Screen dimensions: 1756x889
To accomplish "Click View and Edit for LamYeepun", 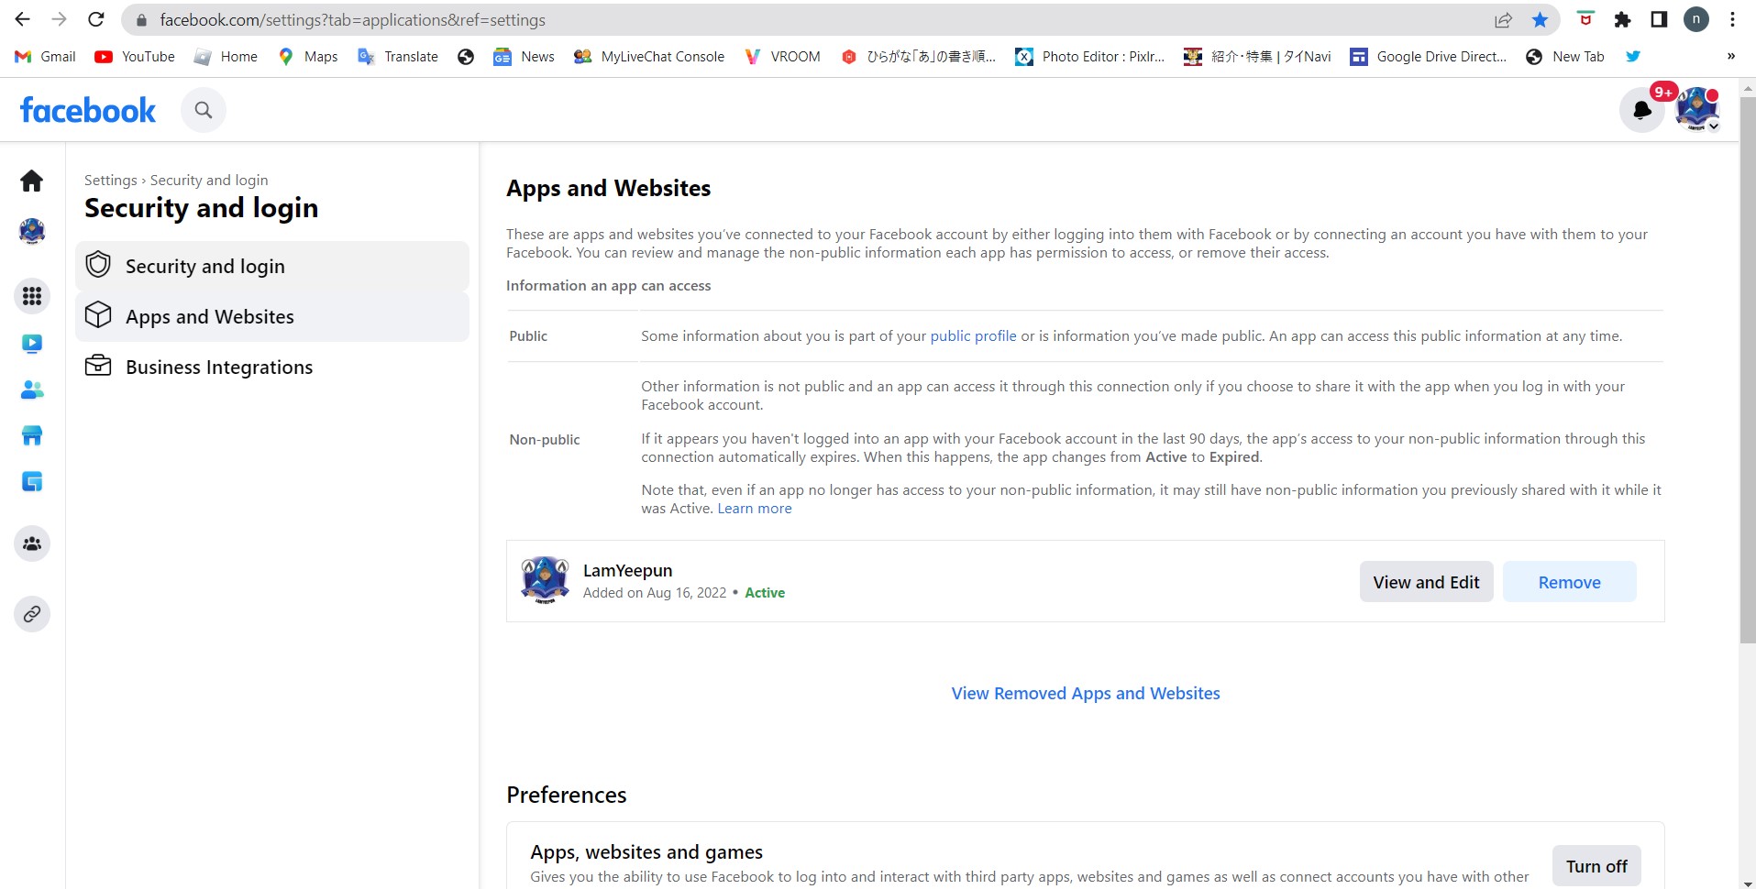I will 1426,582.
